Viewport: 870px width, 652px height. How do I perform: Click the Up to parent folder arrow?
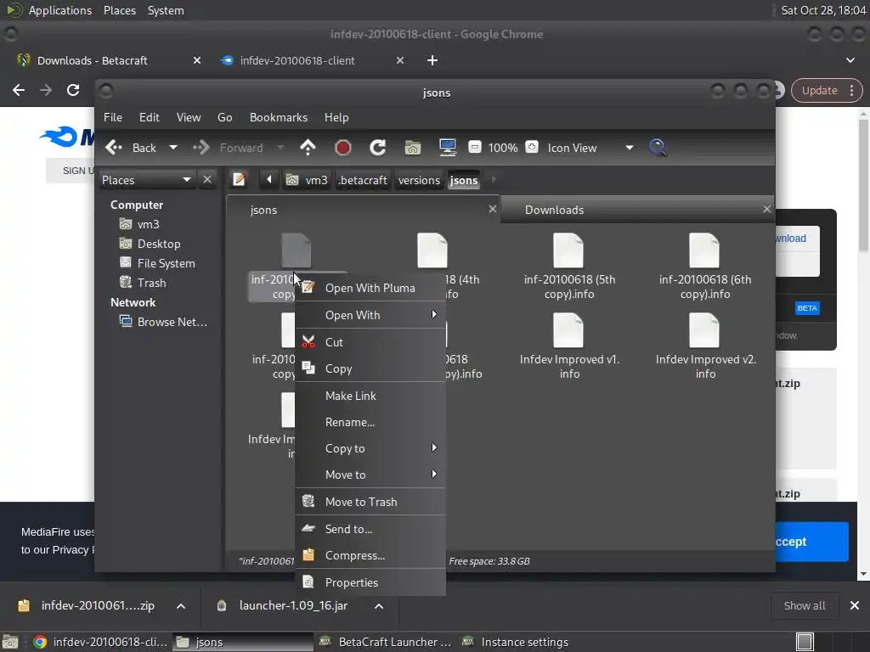(x=308, y=148)
